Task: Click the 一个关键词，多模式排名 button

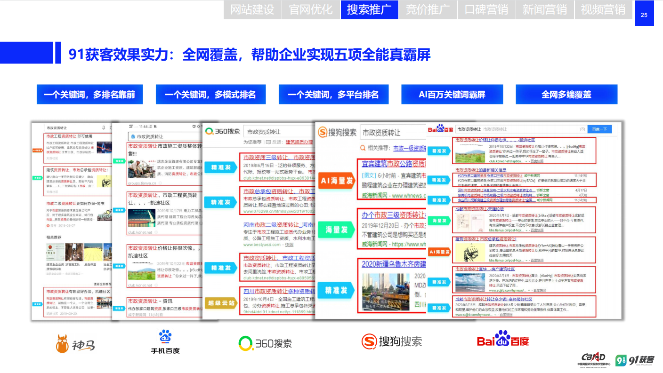Action: coord(210,95)
